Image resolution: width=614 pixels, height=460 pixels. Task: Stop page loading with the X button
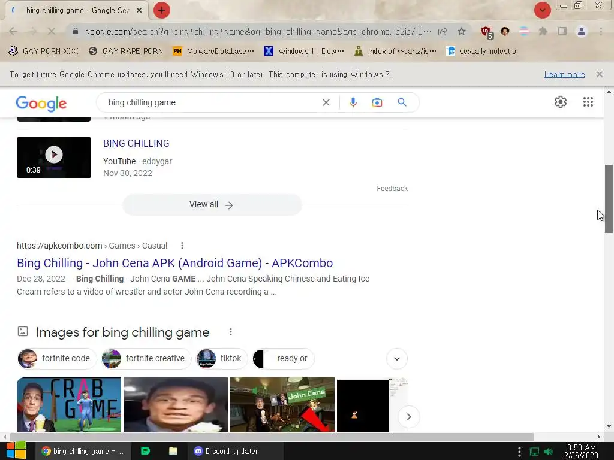coord(52,31)
